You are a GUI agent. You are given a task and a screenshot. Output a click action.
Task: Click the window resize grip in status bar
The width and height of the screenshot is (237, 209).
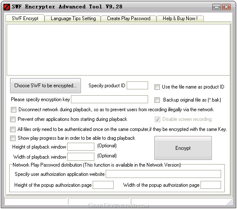coord(229,203)
